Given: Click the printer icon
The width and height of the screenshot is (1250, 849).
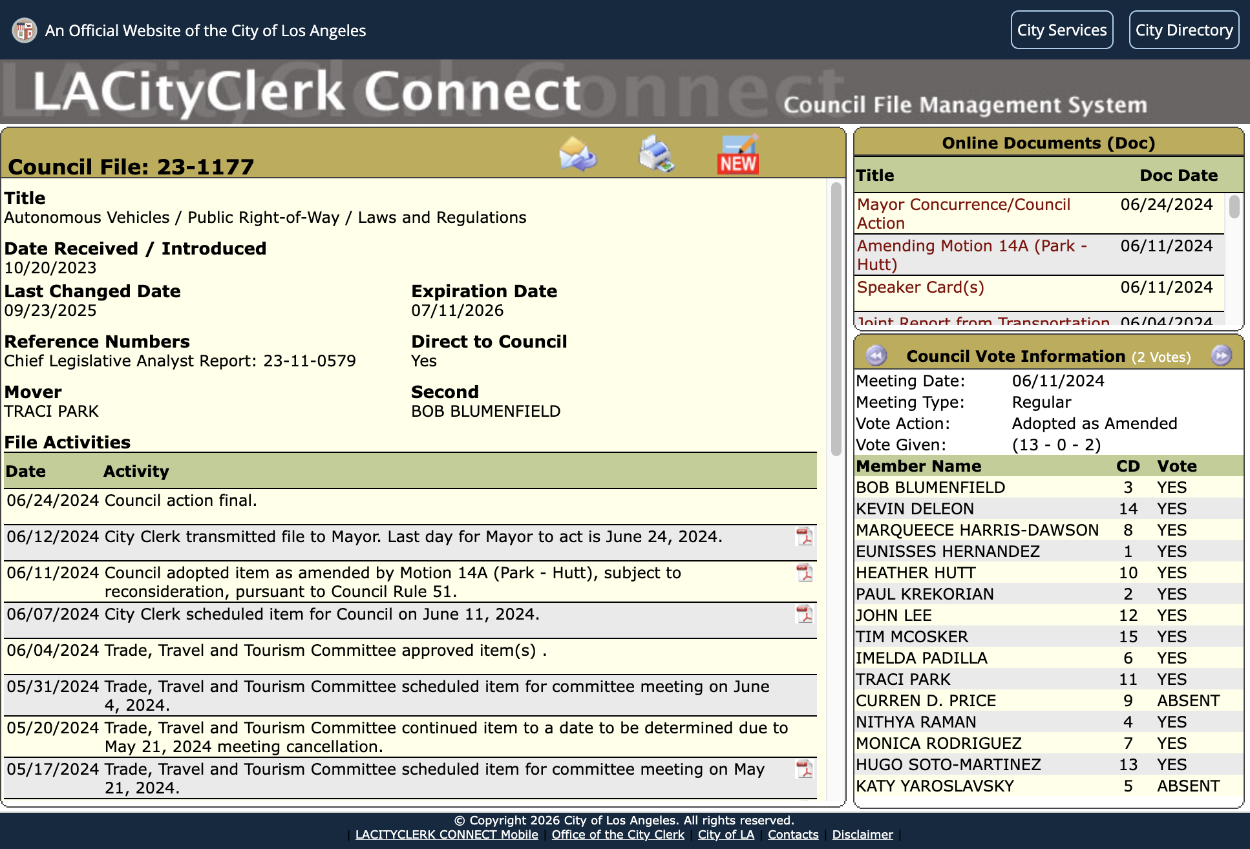Looking at the screenshot, I should pyautogui.click(x=656, y=154).
